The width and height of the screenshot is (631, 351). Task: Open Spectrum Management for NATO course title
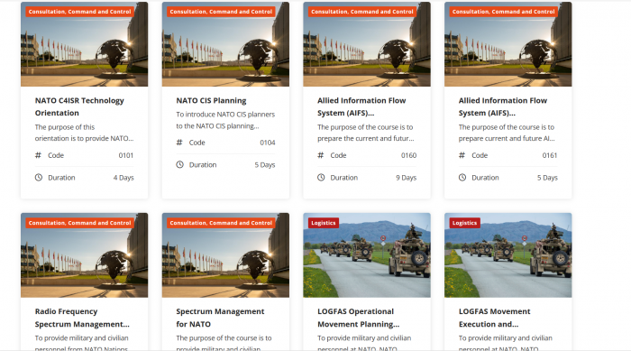click(x=220, y=318)
